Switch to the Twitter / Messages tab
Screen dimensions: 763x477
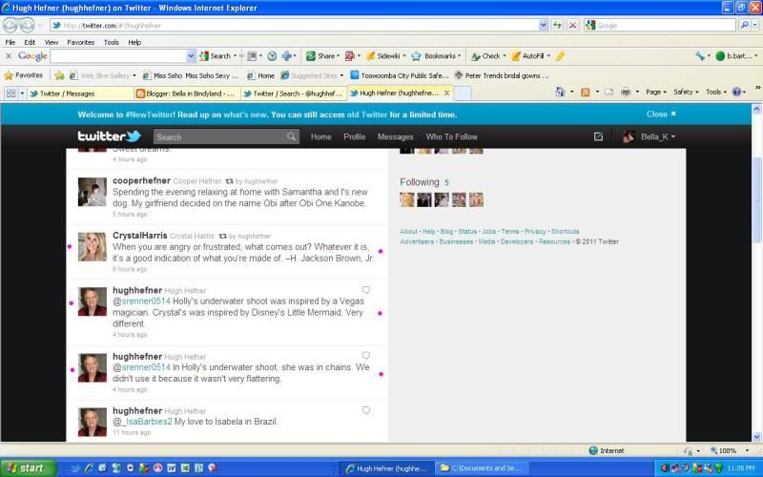pyautogui.click(x=80, y=93)
